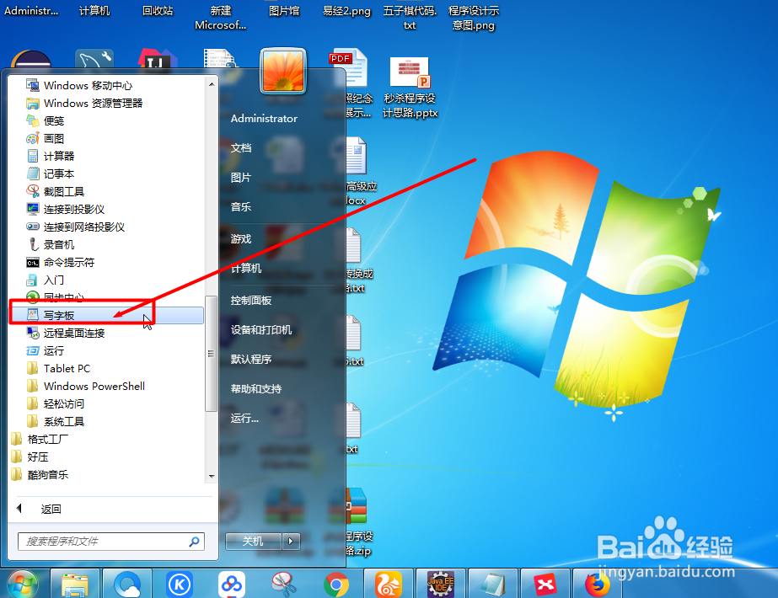Open 计算器 calculator

click(51, 156)
